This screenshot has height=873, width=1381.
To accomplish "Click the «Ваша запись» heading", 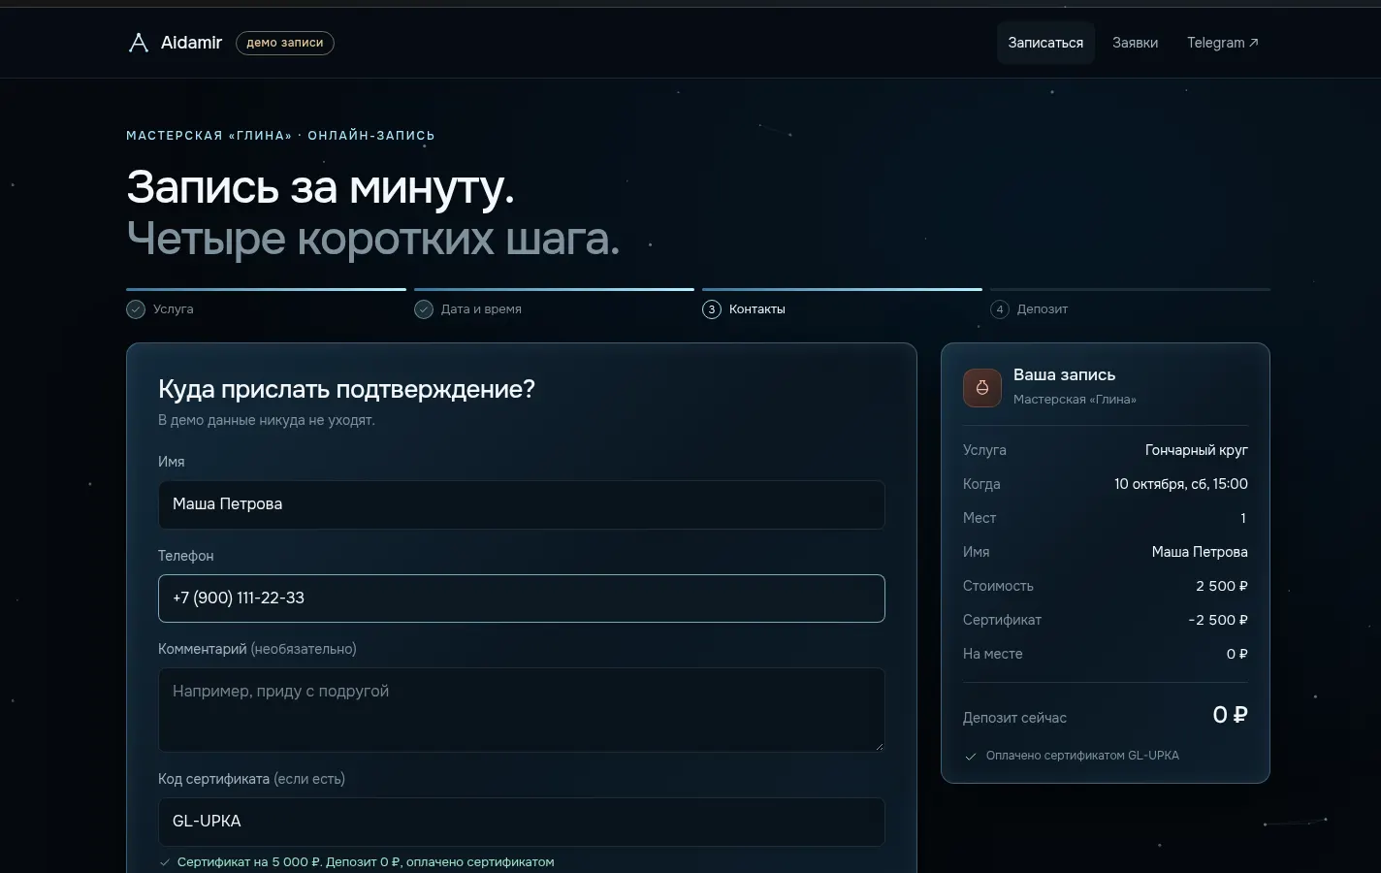I will 1064,375.
